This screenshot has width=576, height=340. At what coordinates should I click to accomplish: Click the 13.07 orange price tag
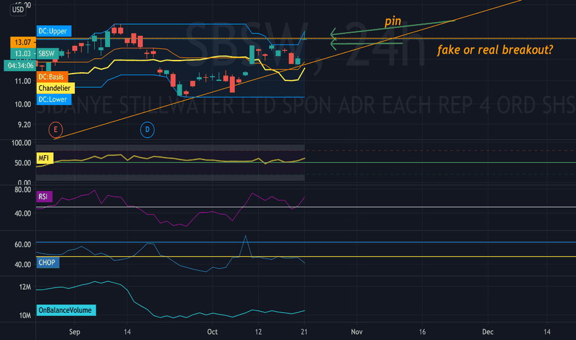tap(23, 42)
